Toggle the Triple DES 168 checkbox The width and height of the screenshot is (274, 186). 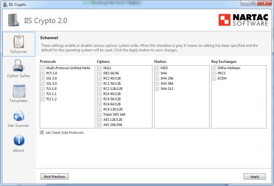click(100, 114)
